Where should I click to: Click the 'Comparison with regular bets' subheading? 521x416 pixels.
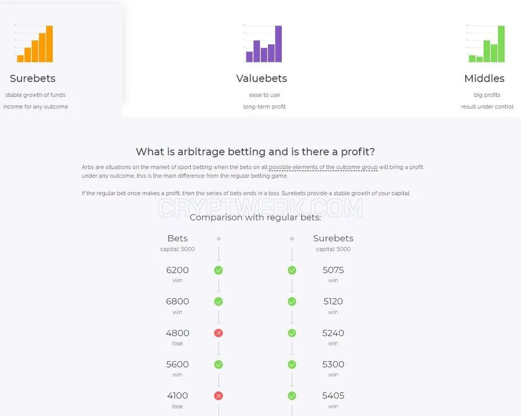[x=255, y=217]
